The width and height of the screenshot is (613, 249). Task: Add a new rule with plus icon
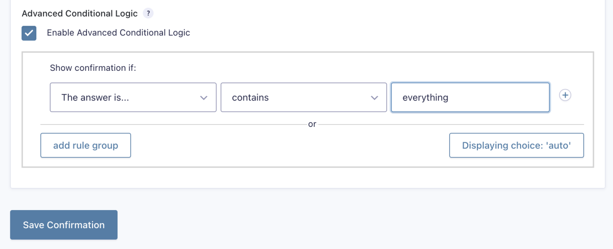pos(565,95)
